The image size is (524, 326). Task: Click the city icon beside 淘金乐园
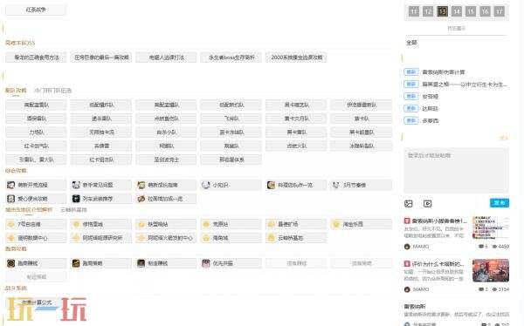coord(336,224)
